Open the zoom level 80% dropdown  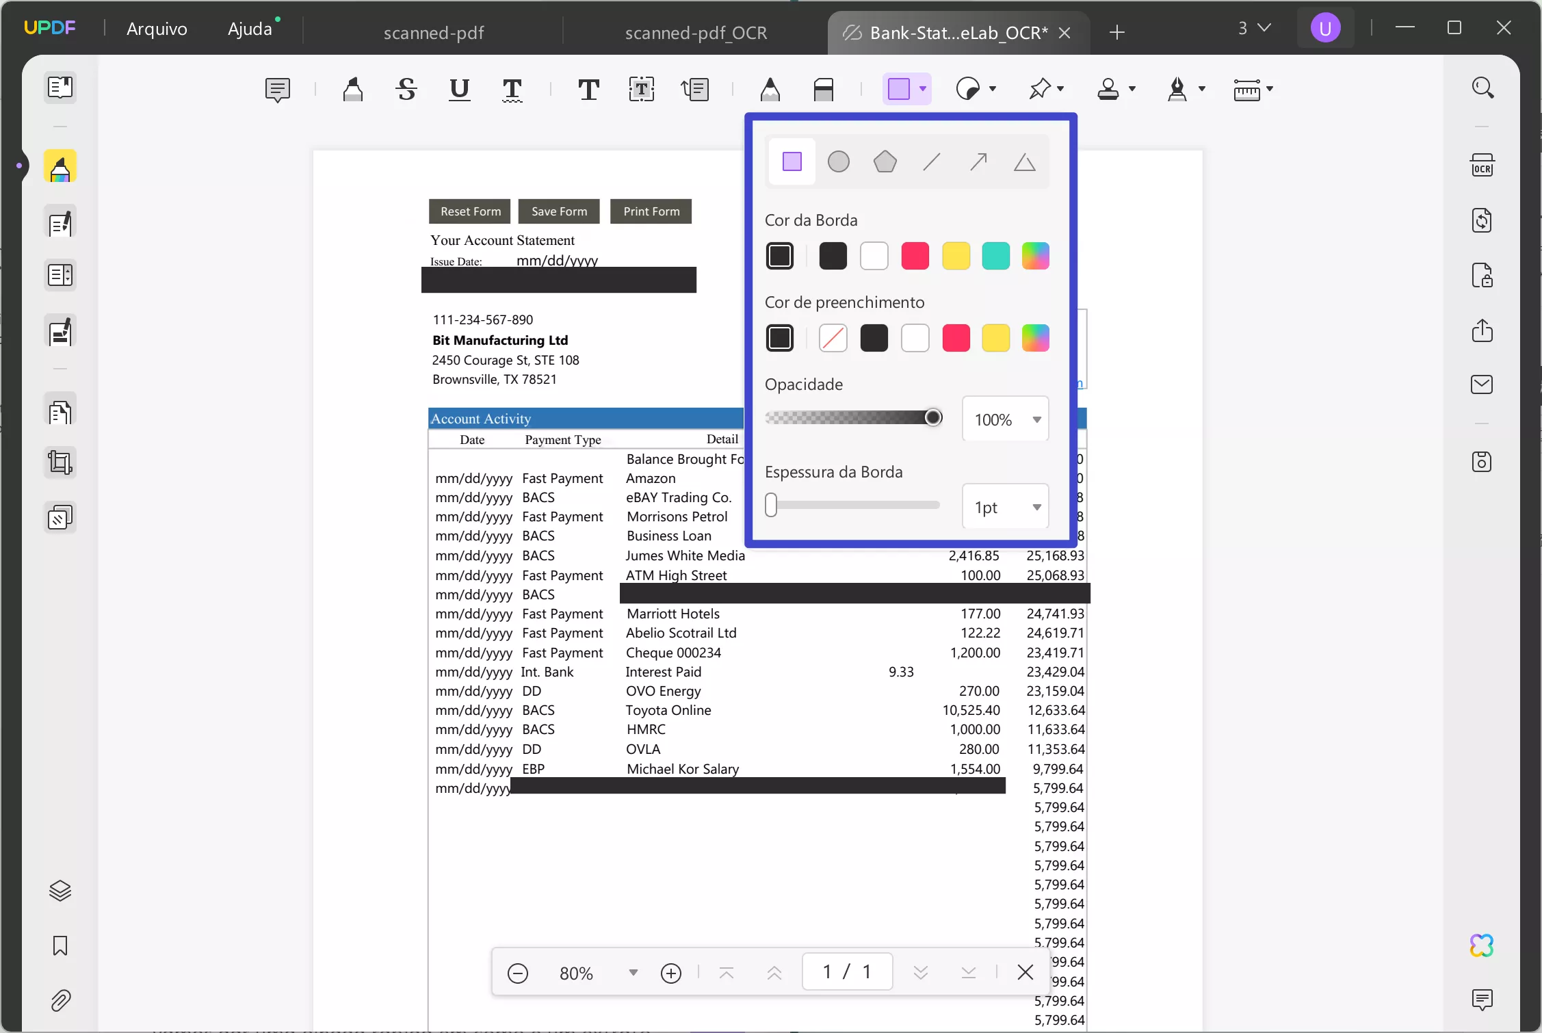633,972
